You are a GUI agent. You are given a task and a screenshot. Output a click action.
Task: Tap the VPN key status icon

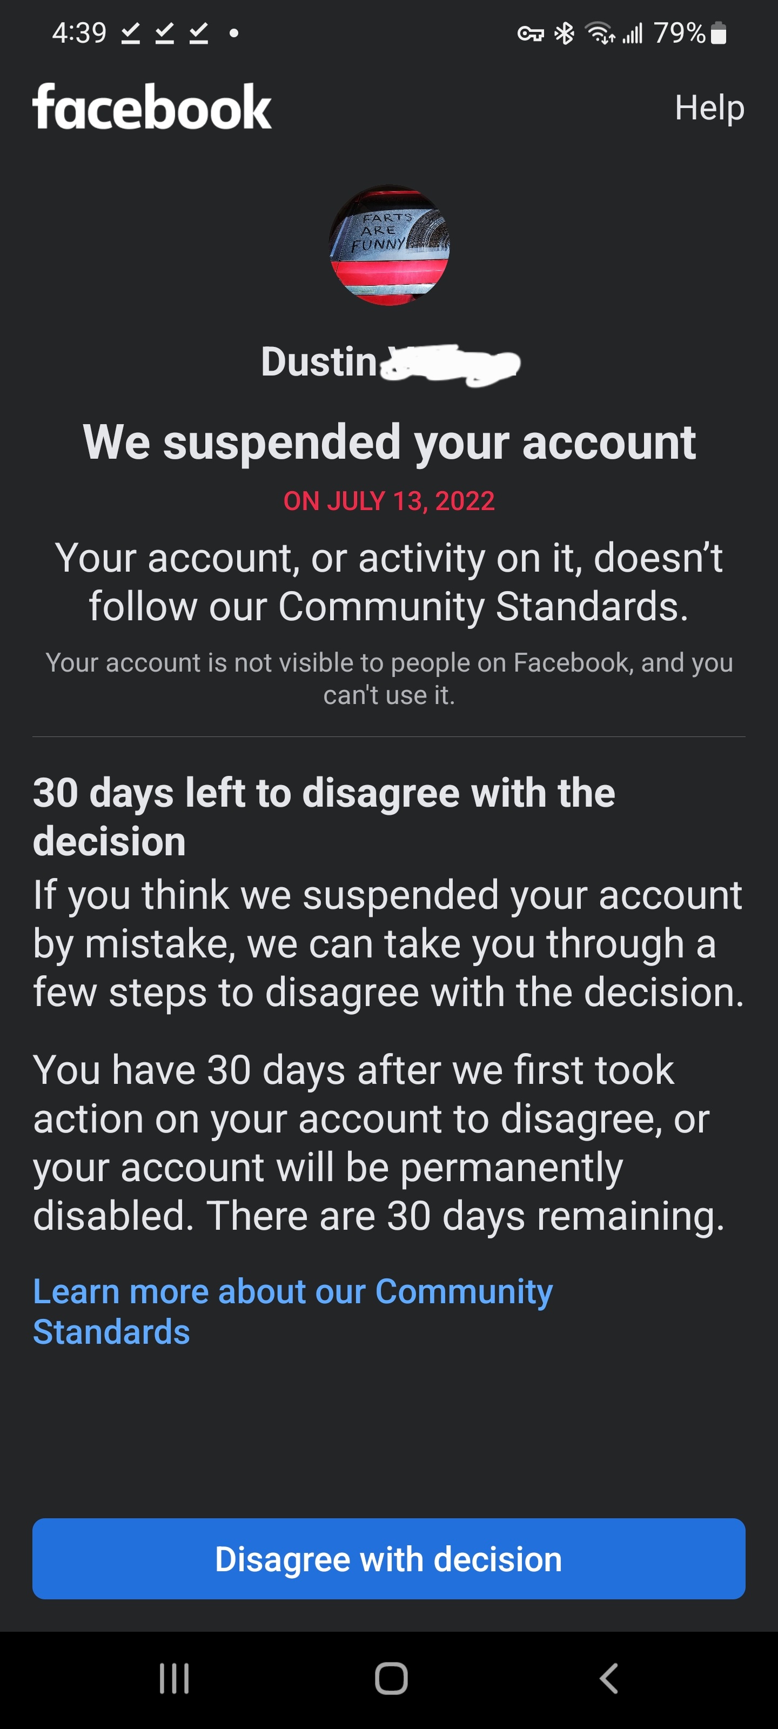click(x=531, y=33)
